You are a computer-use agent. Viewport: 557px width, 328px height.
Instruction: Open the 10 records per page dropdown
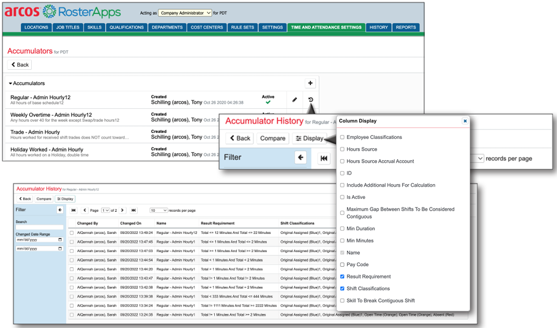(159, 210)
